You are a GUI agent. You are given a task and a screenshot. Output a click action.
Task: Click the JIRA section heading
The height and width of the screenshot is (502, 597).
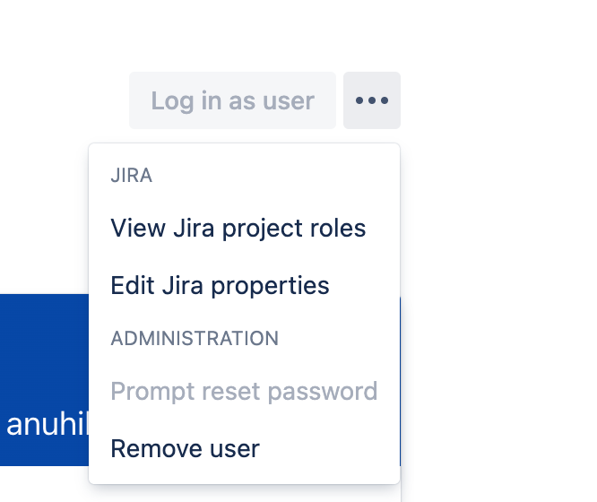point(132,176)
